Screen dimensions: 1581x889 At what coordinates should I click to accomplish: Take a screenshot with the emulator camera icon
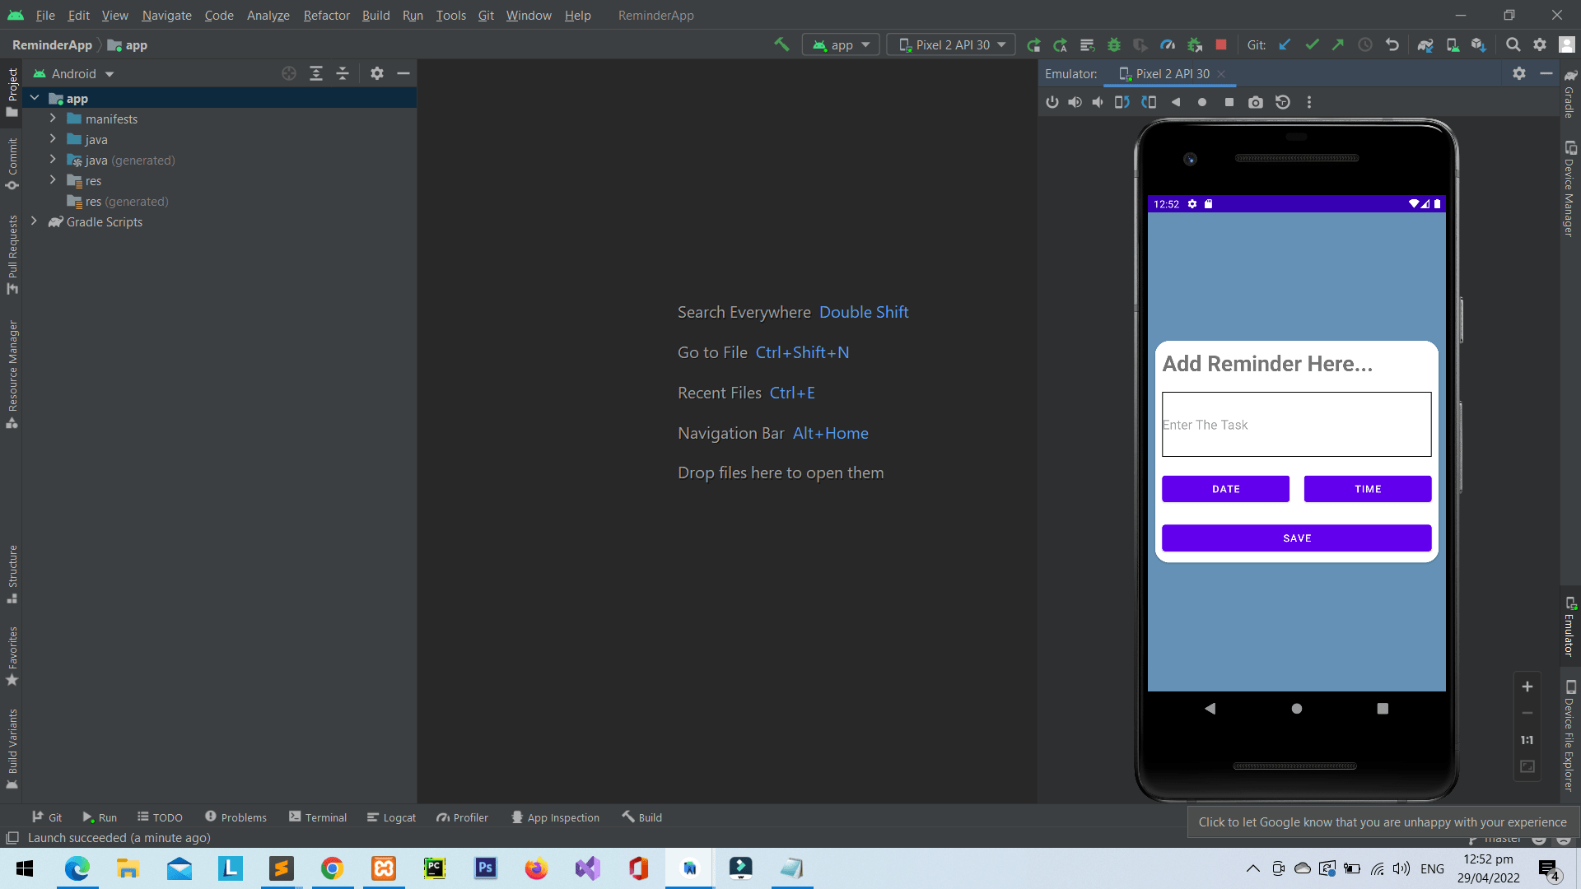pyautogui.click(x=1256, y=102)
